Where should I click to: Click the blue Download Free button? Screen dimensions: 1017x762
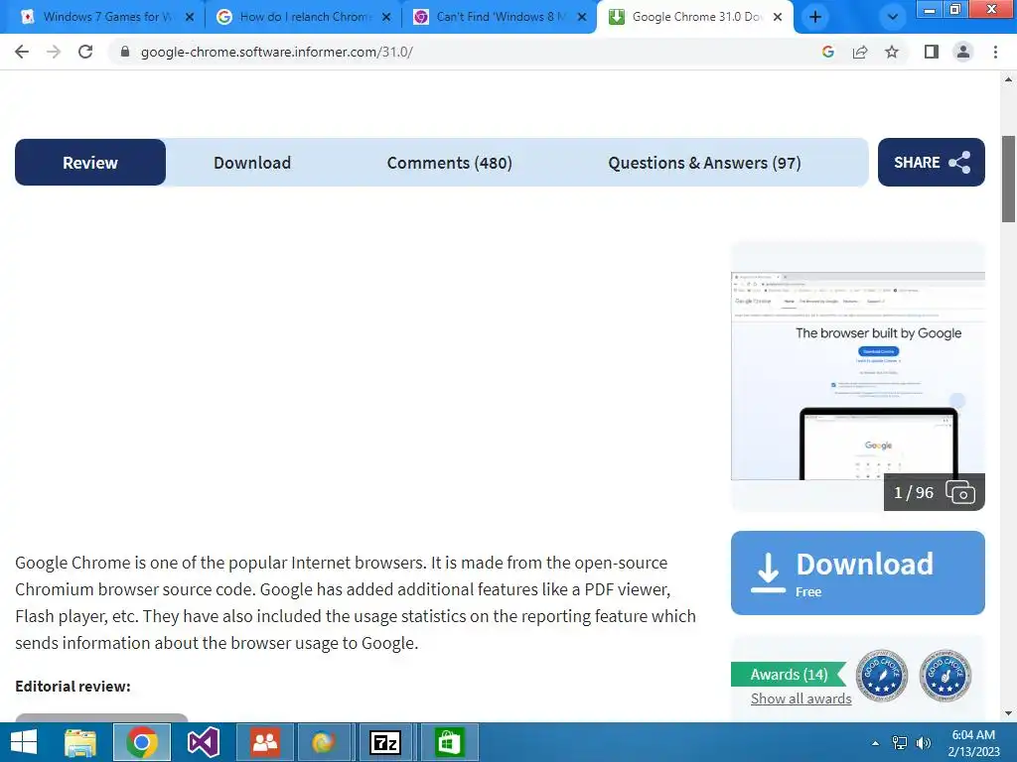tap(857, 572)
